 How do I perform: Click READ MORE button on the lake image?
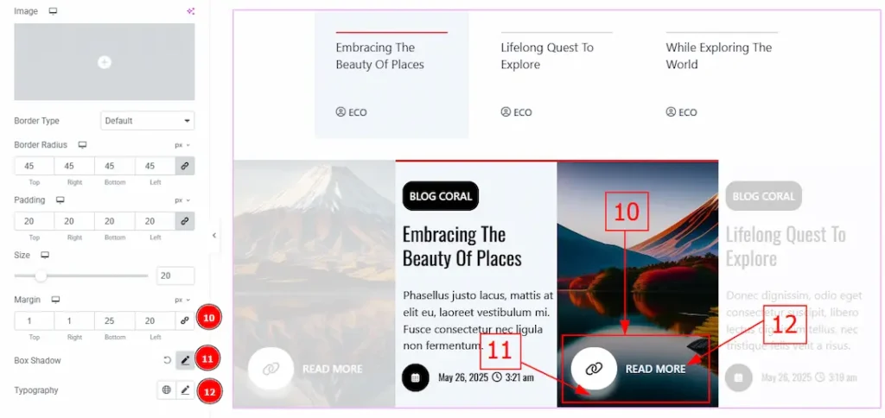(x=635, y=369)
